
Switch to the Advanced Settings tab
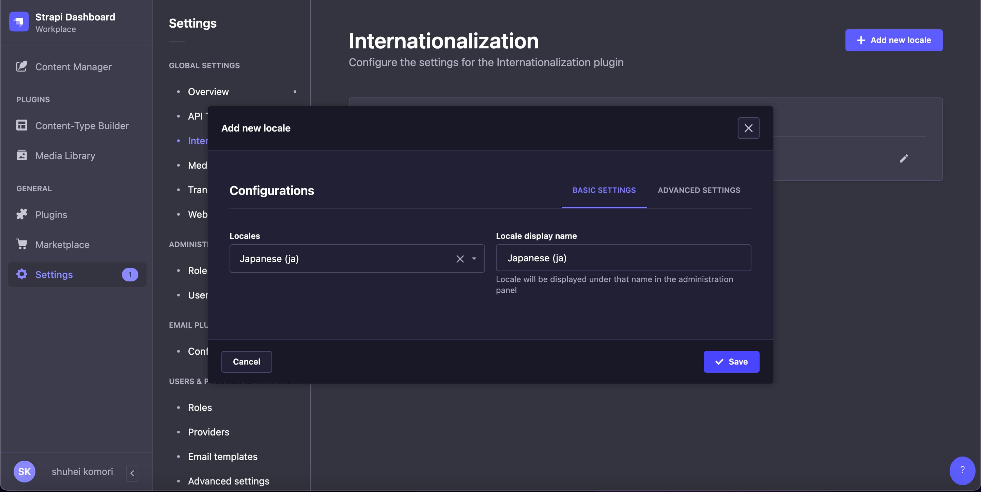[699, 190]
